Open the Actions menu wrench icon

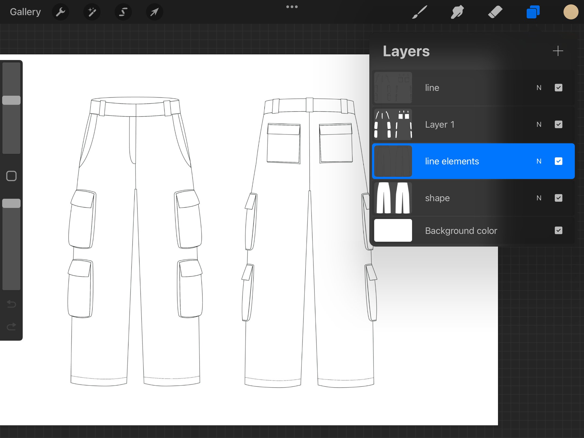click(x=60, y=12)
